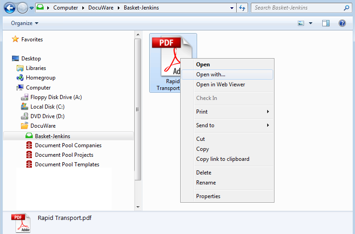Click the blue Help question mark icon
This screenshot has width=355, height=234.
pos(342,23)
